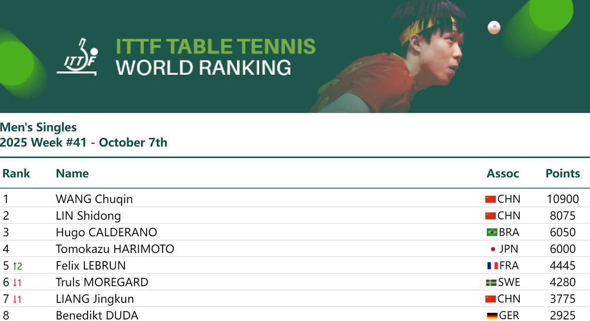Click the white ping pong ball in banner
Viewport: 590px width, 321px height.
coord(494,27)
